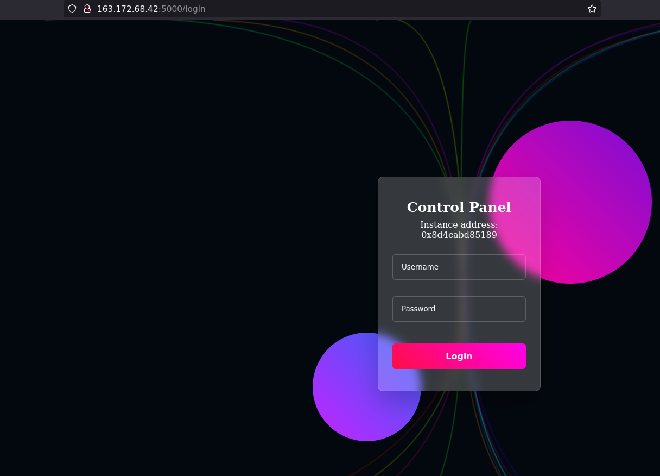The width and height of the screenshot is (660, 476).
Task: Click the insecure connection padlock icon
Action: [x=87, y=9]
